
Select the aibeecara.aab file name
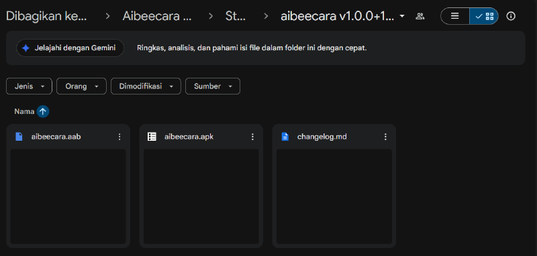[56, 137]
